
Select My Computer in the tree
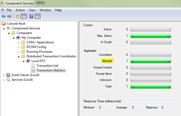31,38
